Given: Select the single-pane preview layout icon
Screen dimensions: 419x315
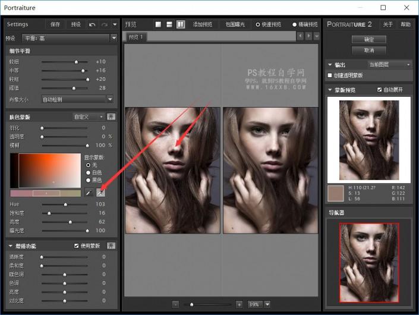Looking at the screenshot, I should pyautogui.click(x=159, y=24).
